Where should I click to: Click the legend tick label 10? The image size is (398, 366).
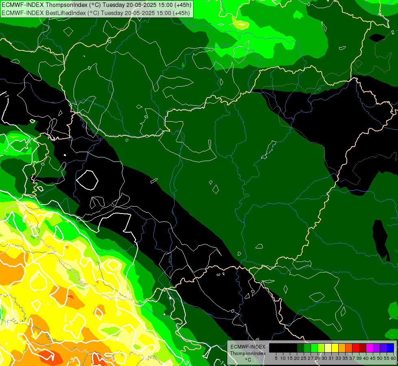(x=283, y=358)
